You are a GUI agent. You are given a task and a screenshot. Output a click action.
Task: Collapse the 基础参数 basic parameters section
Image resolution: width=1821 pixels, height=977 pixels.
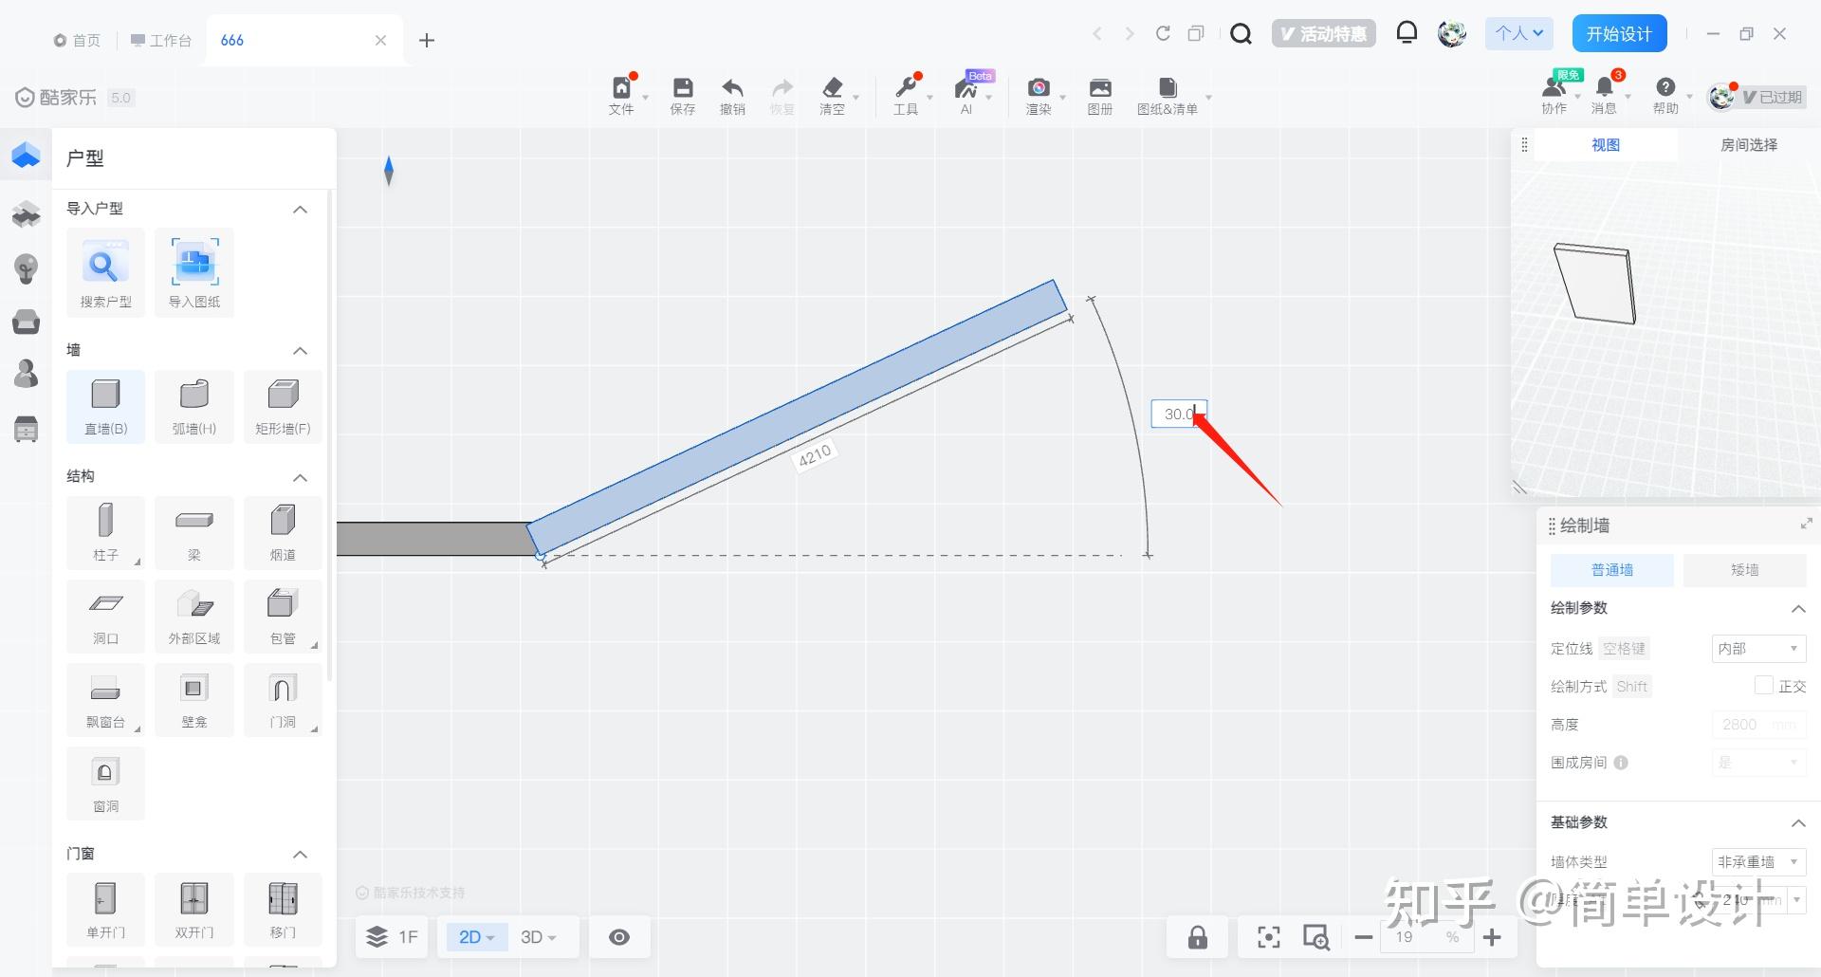point(1797,822)
